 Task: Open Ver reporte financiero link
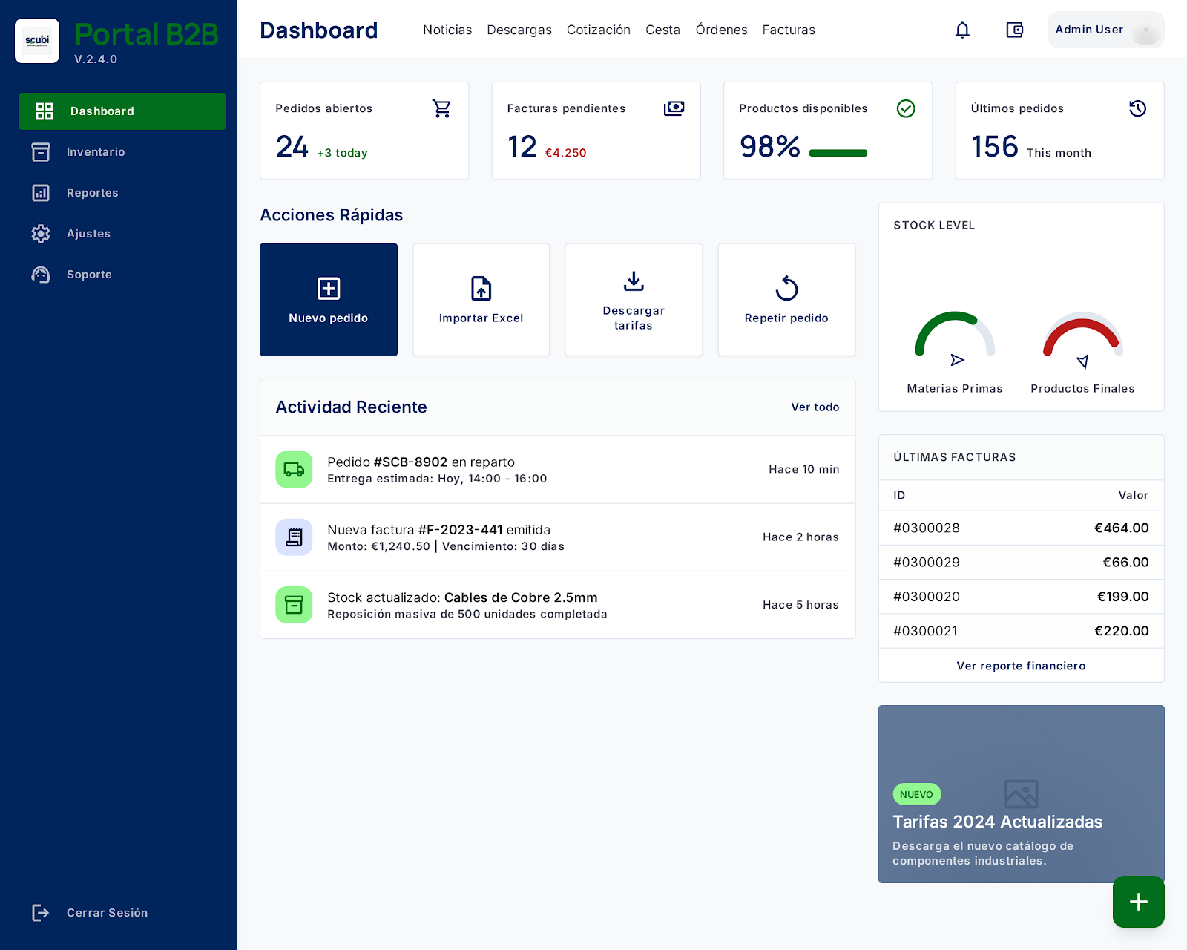(x=1021, y=666)
